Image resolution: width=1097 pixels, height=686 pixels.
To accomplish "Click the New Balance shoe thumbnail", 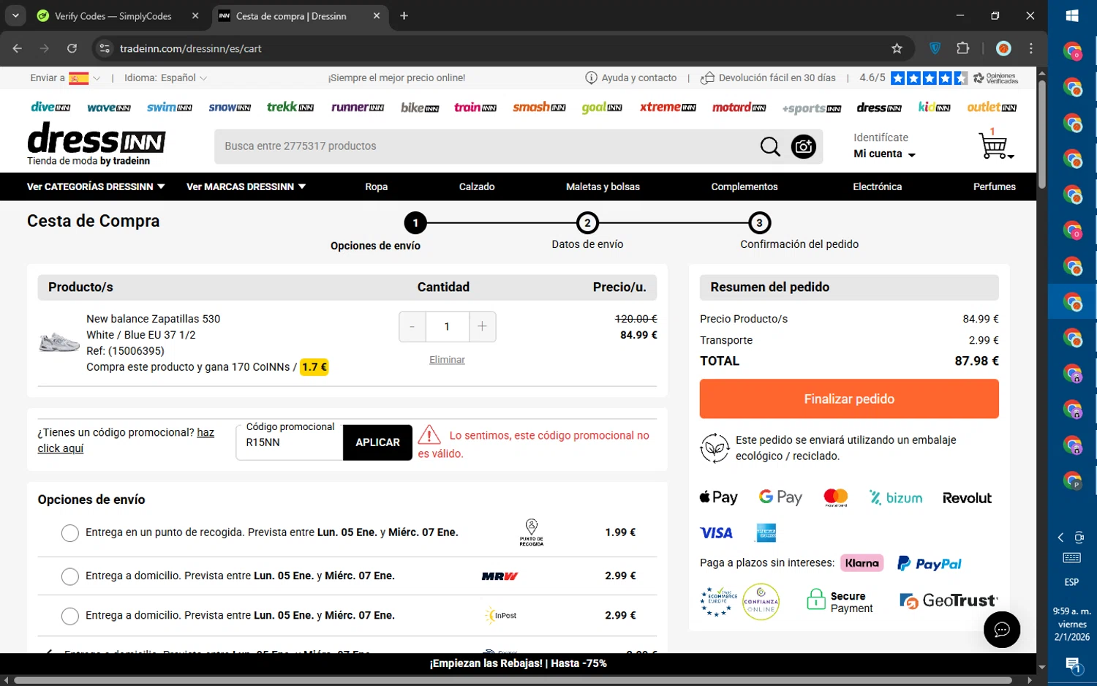I will tap(59, 342).
